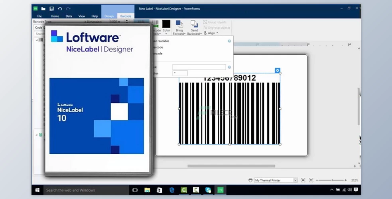
Task: Click the Search the web and Windows box
Action: pyautogui.click(x=86, y=190)
